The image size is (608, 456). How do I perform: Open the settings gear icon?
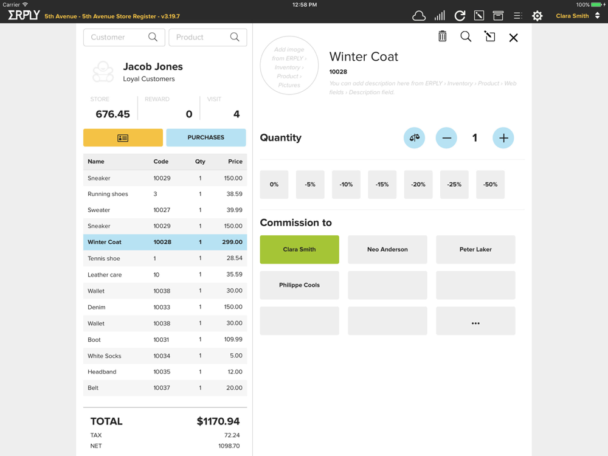coord(537,16)
